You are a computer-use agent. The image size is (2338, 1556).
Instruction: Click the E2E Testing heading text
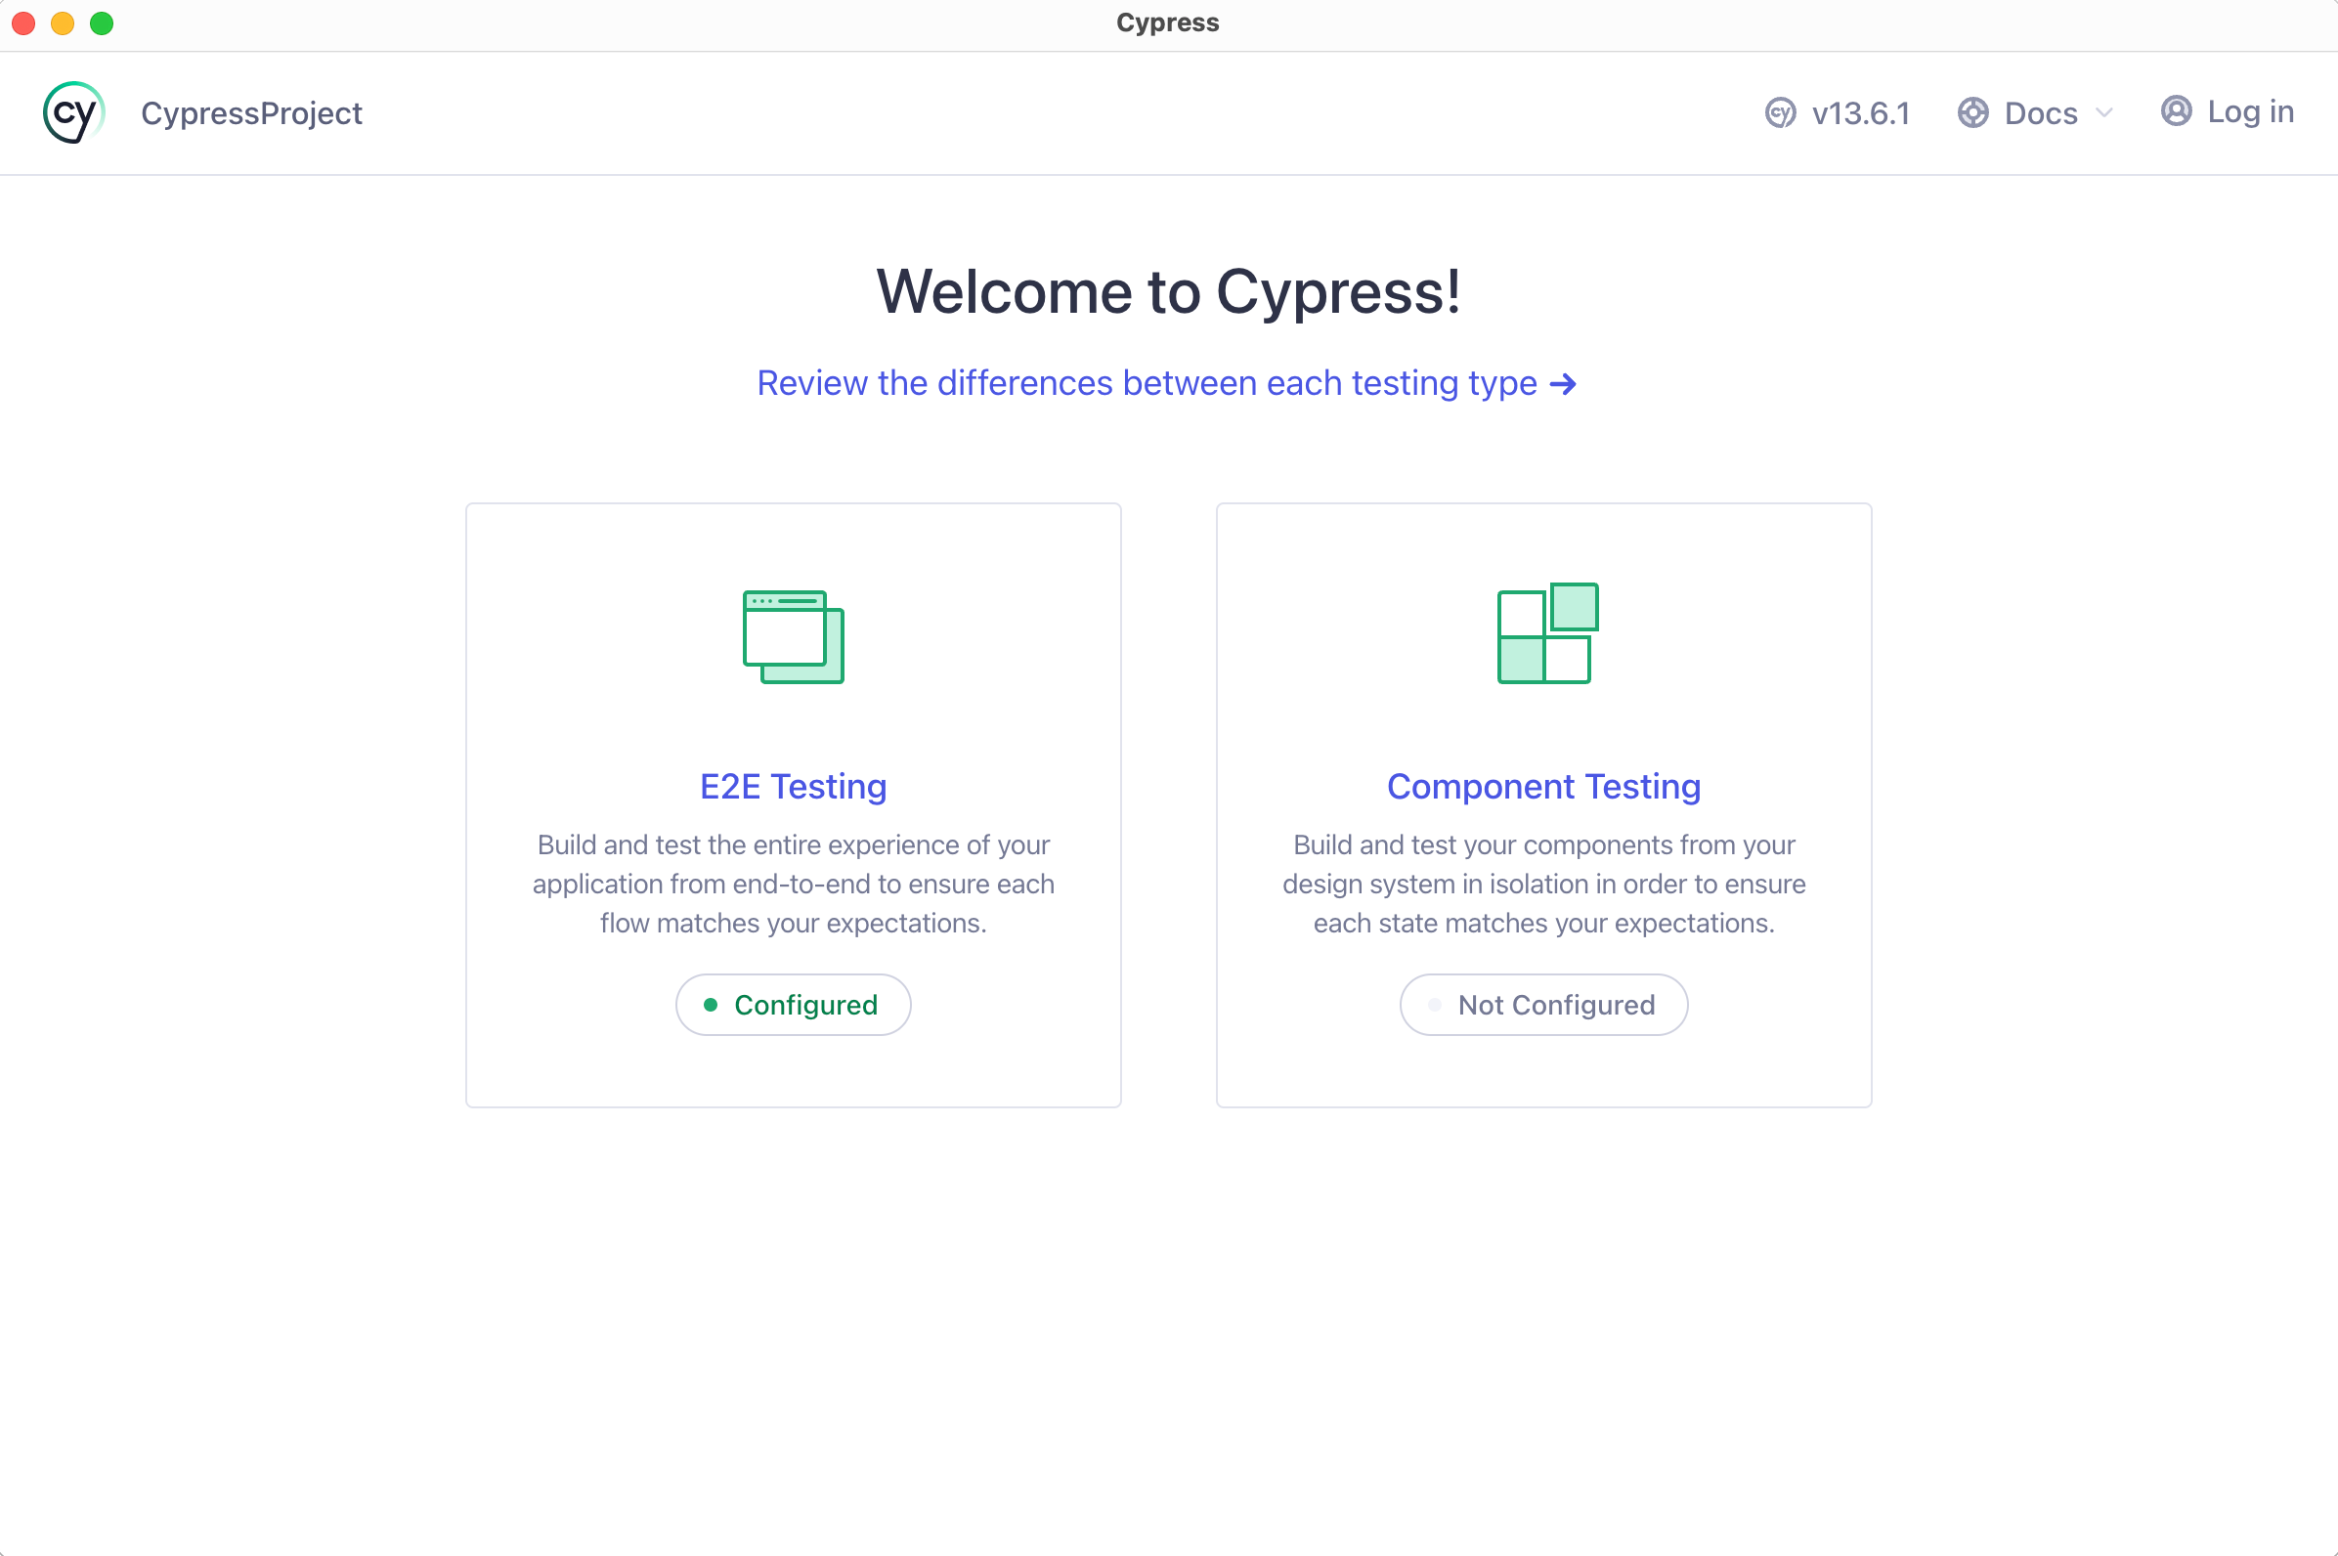792,785
